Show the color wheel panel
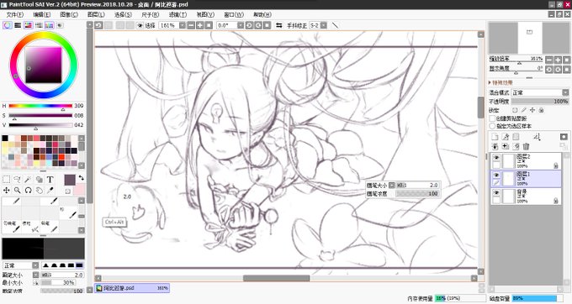 tap(8, 25)
